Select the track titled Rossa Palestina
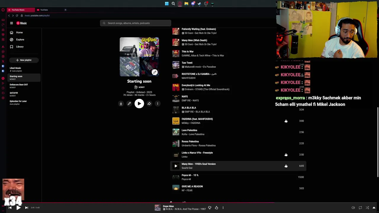379x213 pixels. (190, 141)
